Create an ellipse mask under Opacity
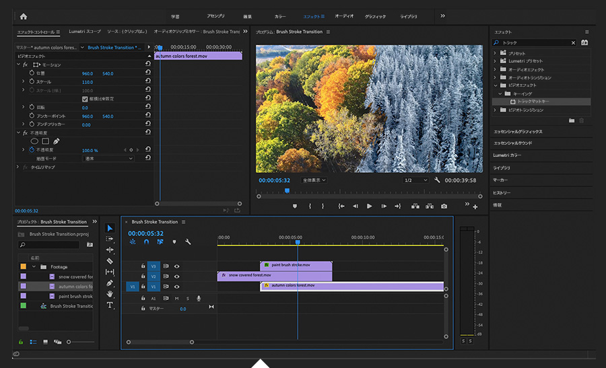 coord(34,141)
